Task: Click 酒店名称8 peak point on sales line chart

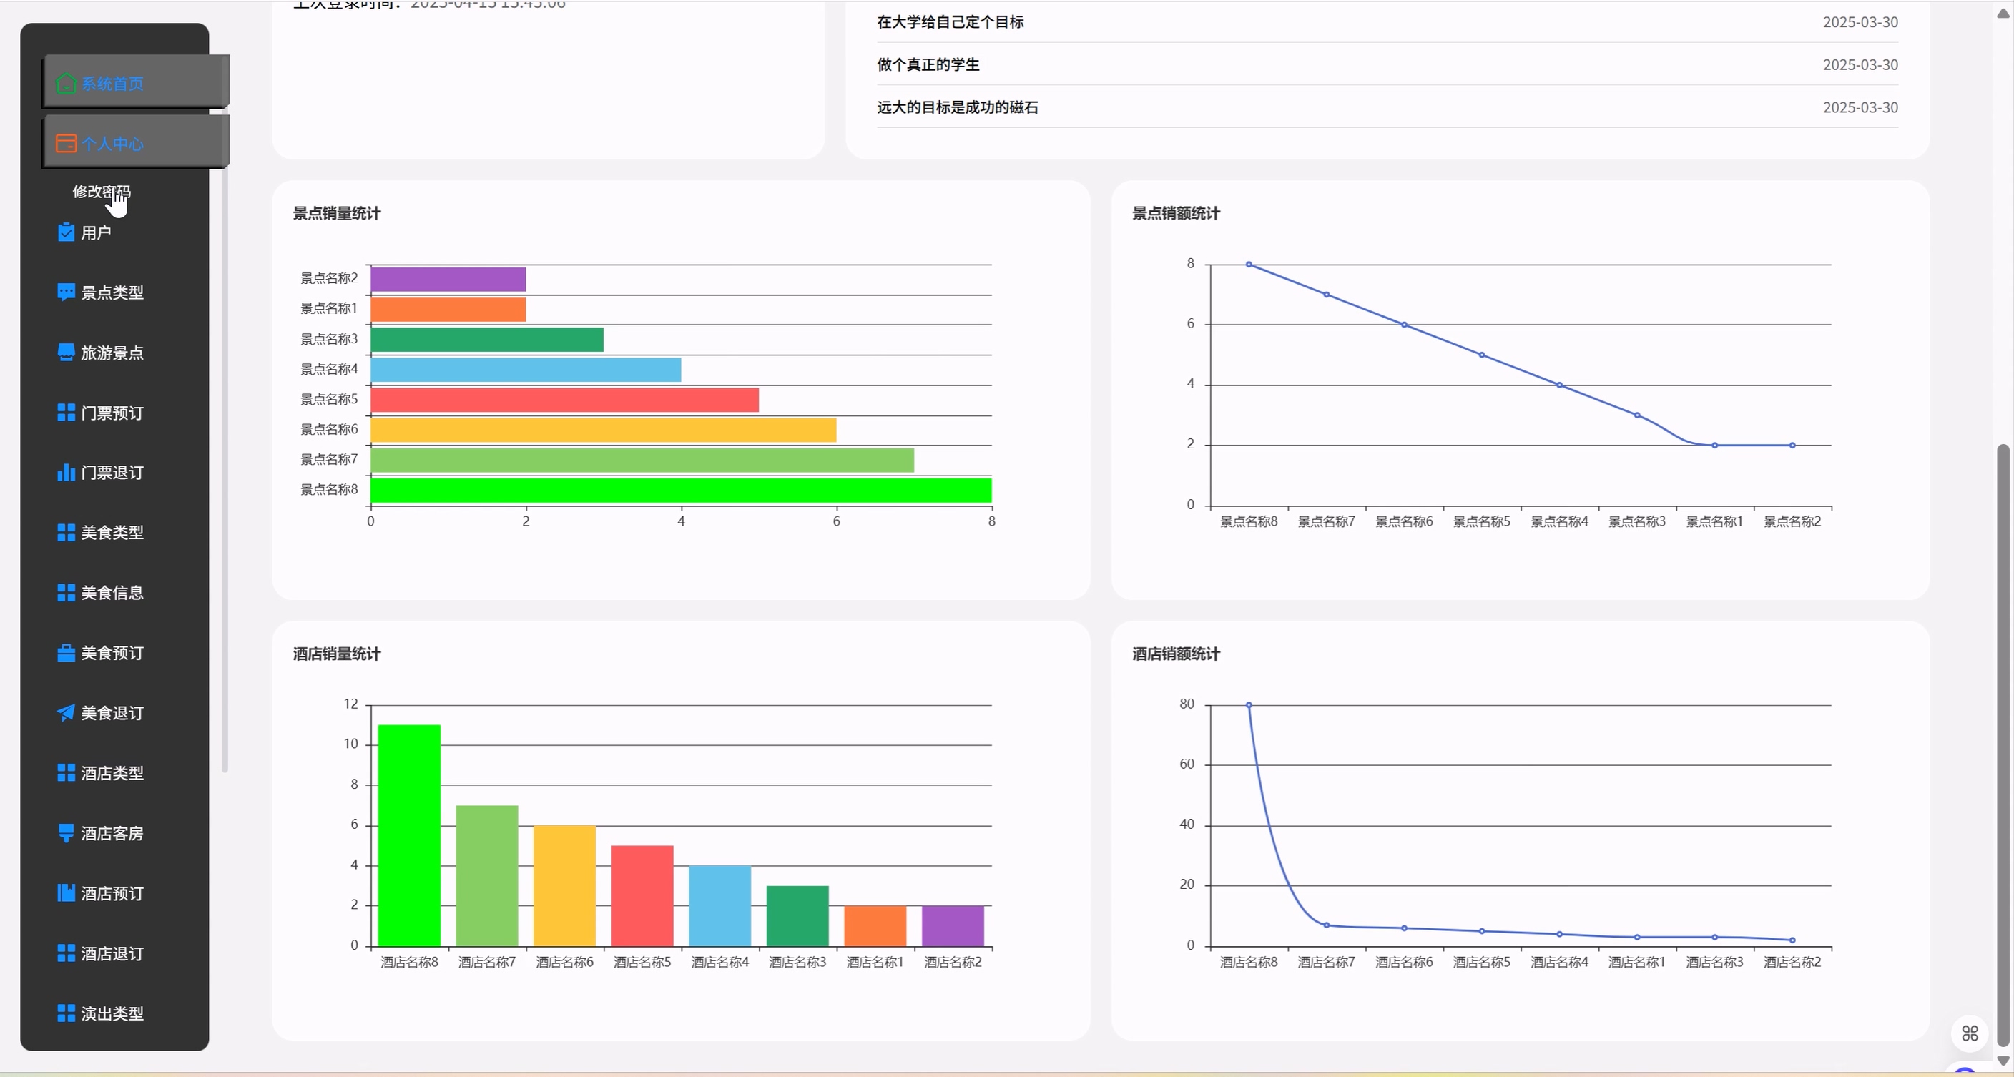Action: pyautogui.click(x=1249, y=705)
